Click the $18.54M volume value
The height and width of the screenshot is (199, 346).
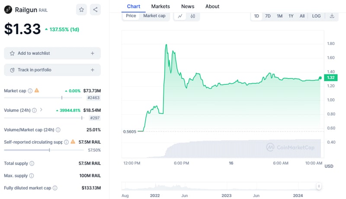pos(92,110)
